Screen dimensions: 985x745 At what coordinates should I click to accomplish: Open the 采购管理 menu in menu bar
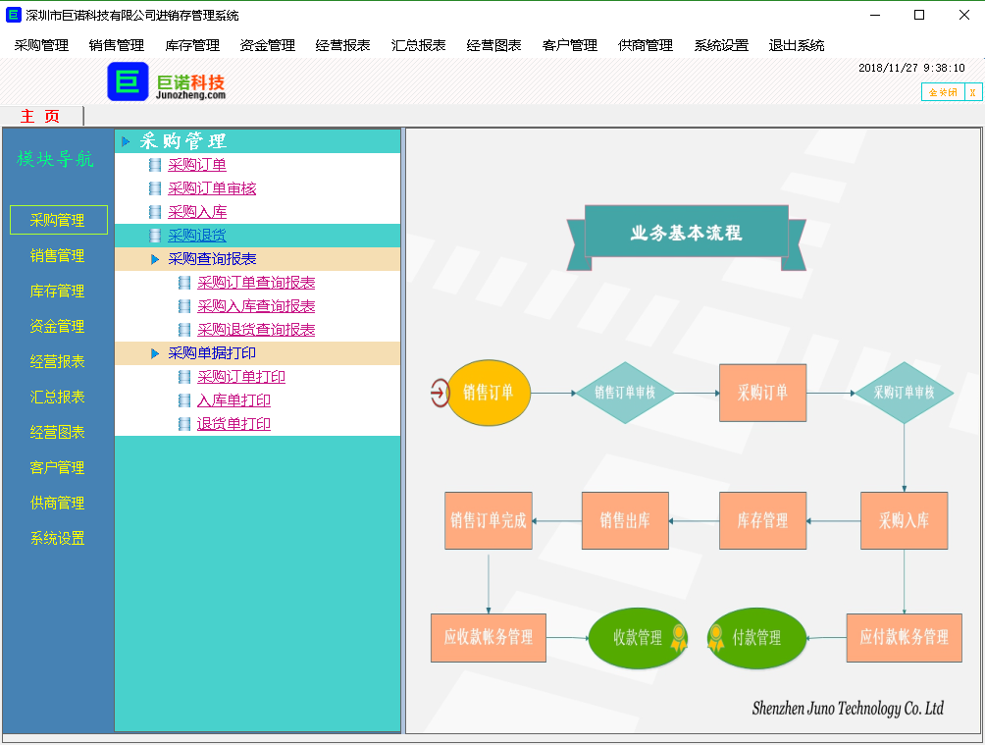coord(41,45)
